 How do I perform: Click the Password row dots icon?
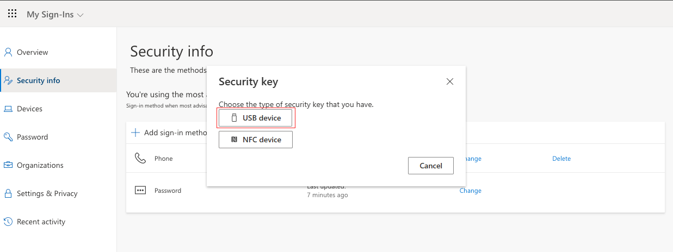(x=140, y=190)
